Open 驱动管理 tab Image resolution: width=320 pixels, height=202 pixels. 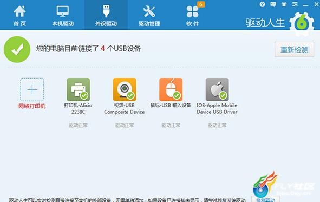pyautogui.click(x=149, y=16)
